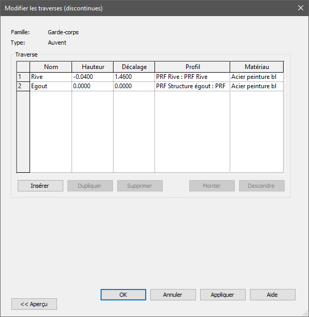Screen dimensions: 309x317
Task: Edit the Egout name cell
Action: click(x=51, y=86)
